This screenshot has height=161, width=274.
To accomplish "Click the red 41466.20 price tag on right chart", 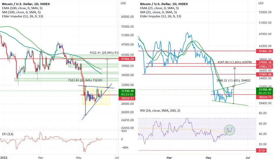I will pyautogui.click(x=265, y=51).
